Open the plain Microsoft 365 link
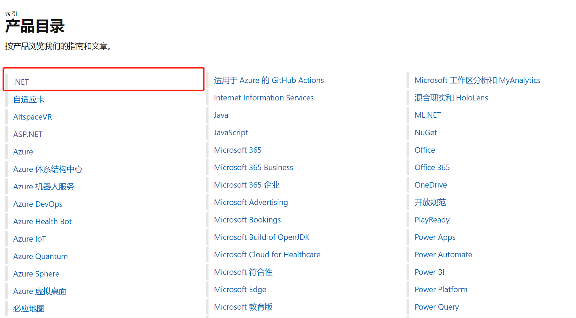Viewport: 576px width, 318px height. (x=238, y=150)
